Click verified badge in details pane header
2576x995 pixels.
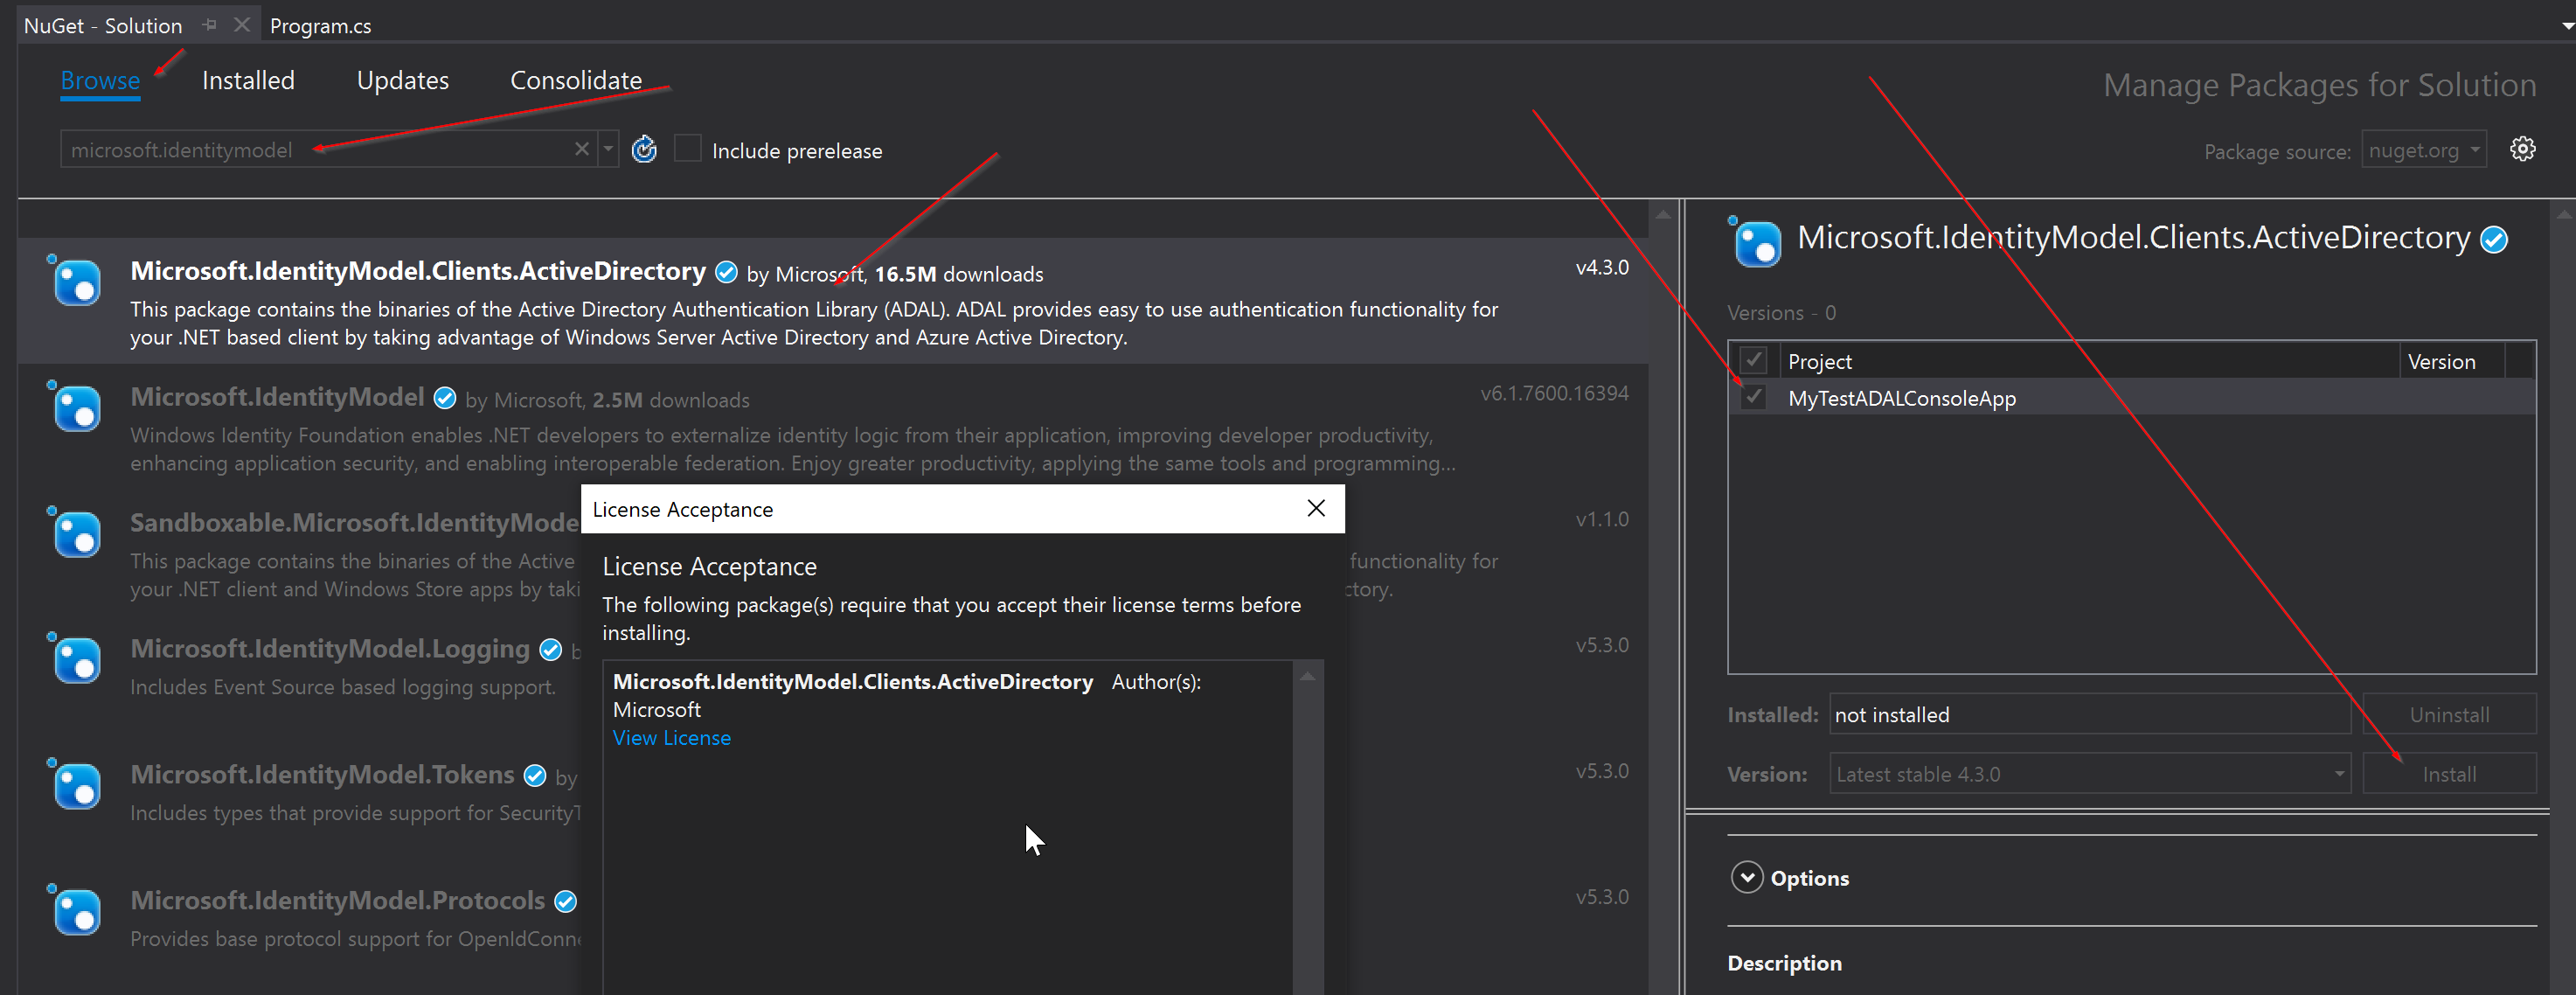click(2494, 241)
